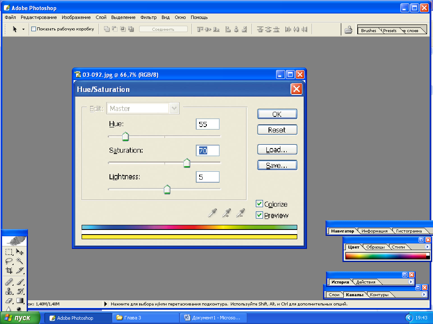Viewport: 433px width, 324px height.
Task: Select the Brush tool
Action: (19, 282)
